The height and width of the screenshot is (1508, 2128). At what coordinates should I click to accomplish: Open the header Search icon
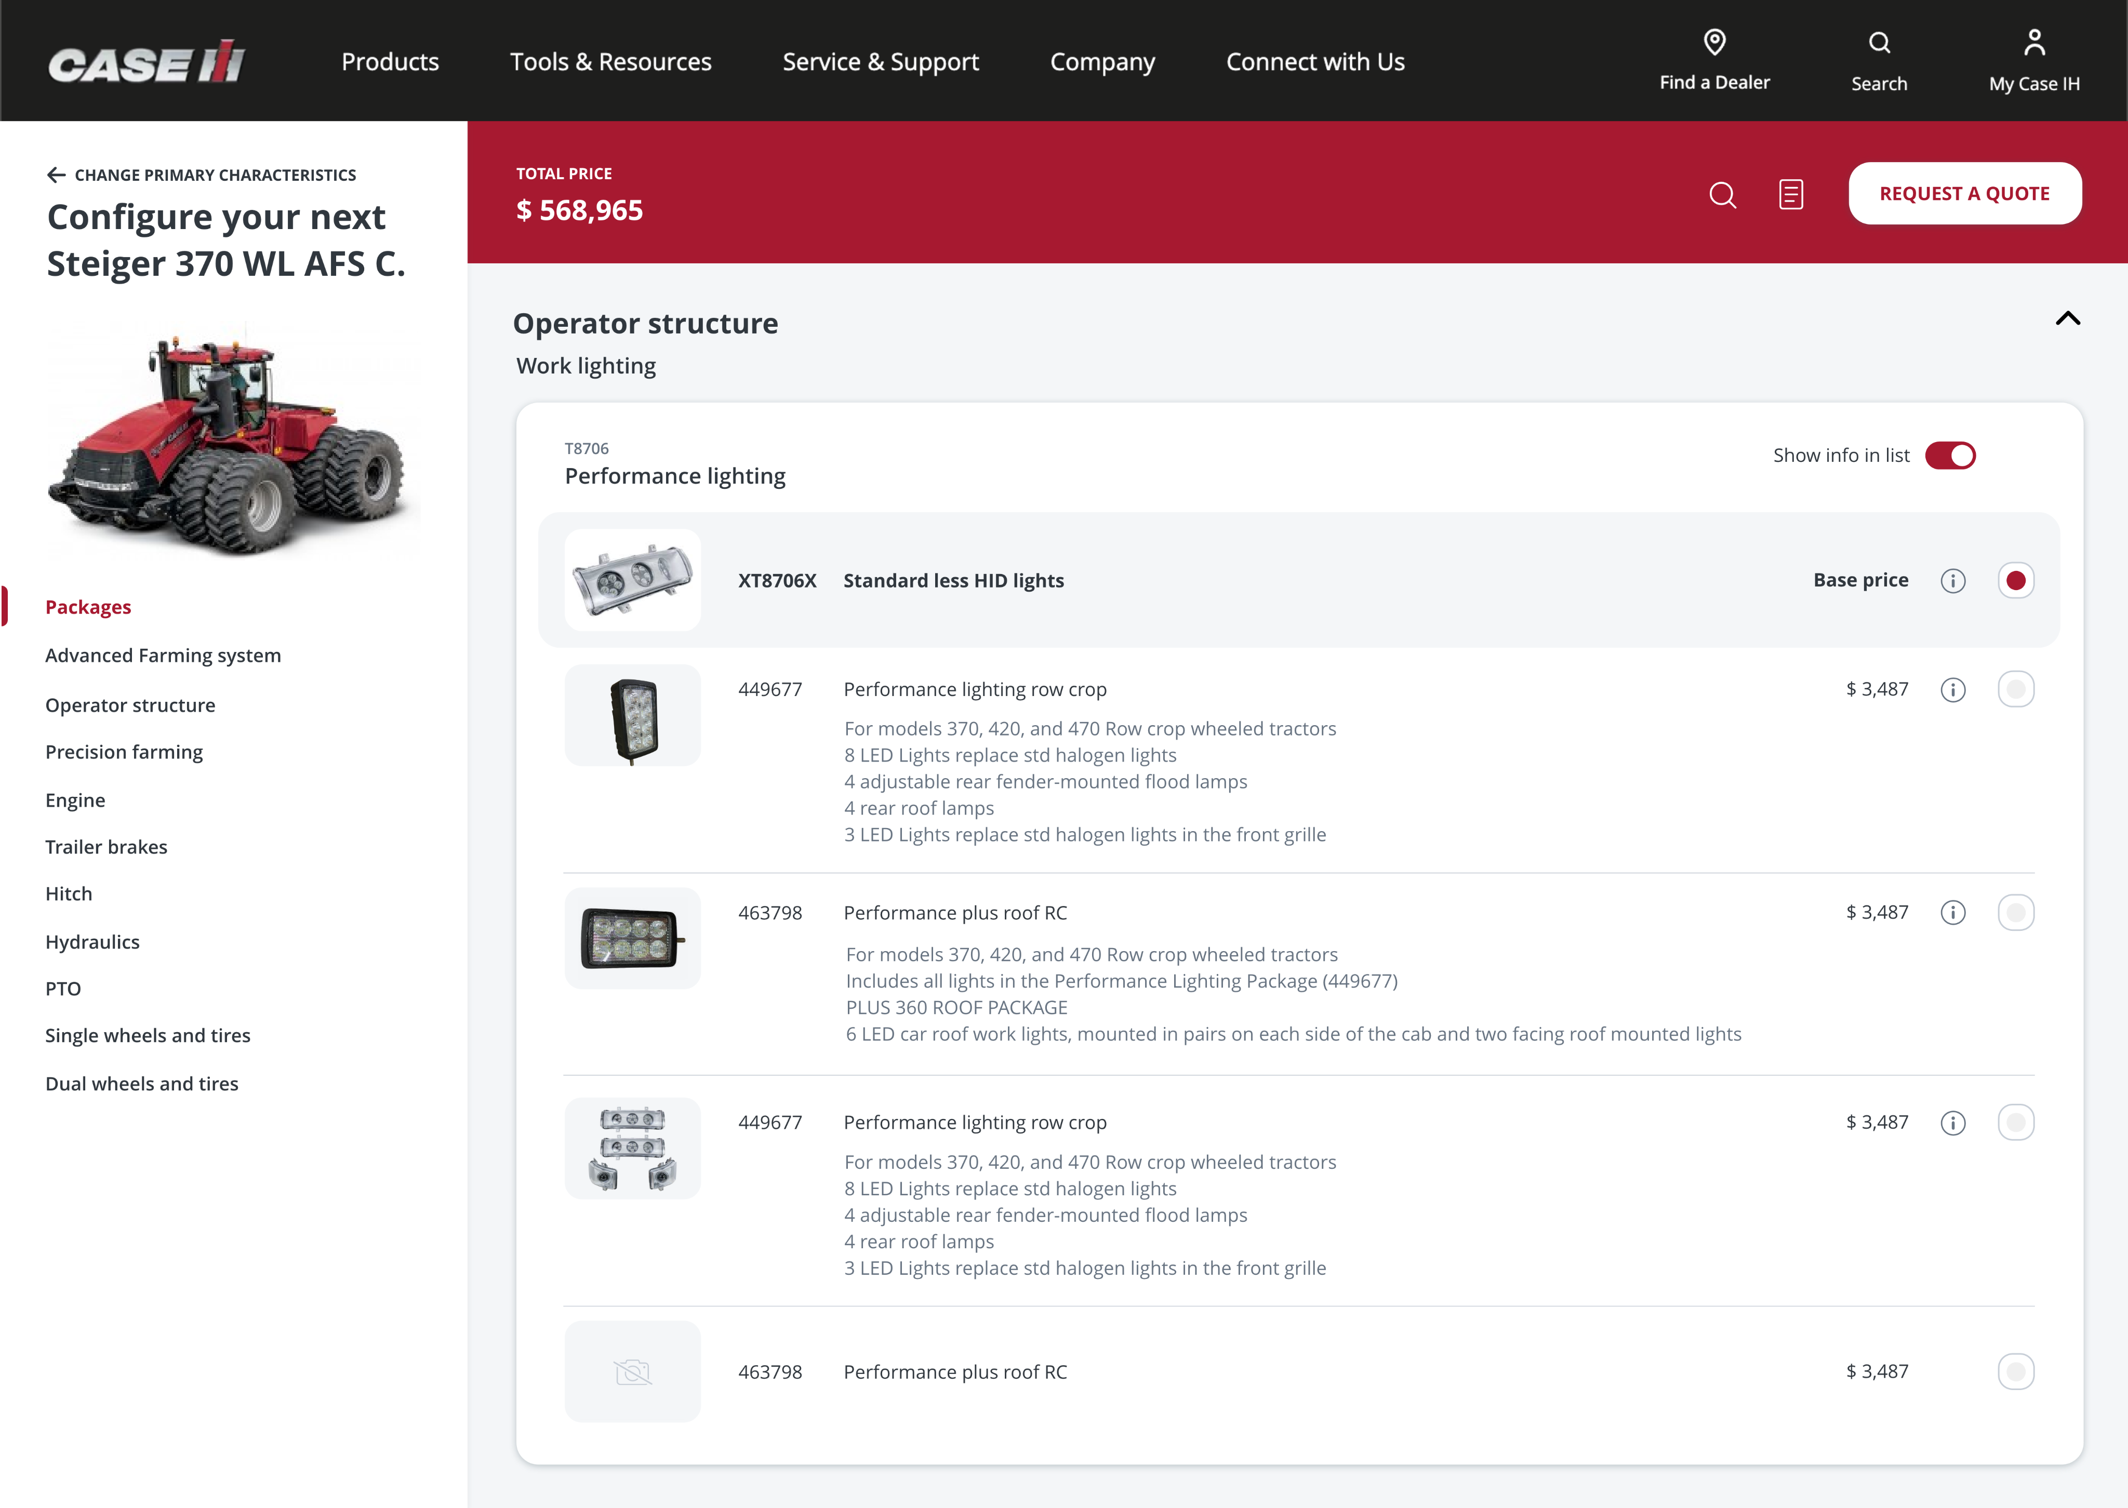(x=1879, y=43)
